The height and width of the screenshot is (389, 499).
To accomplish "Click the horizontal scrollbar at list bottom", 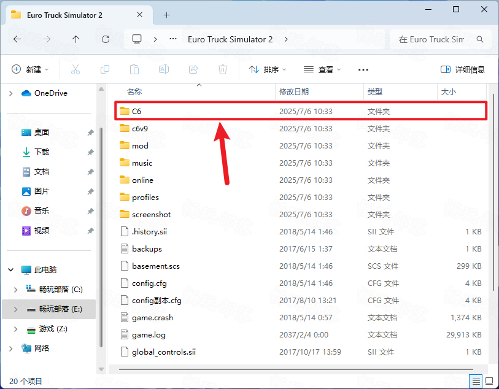I will [x=296, y=369].
